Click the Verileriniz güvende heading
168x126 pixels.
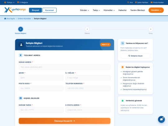click(x=134, y=100)
